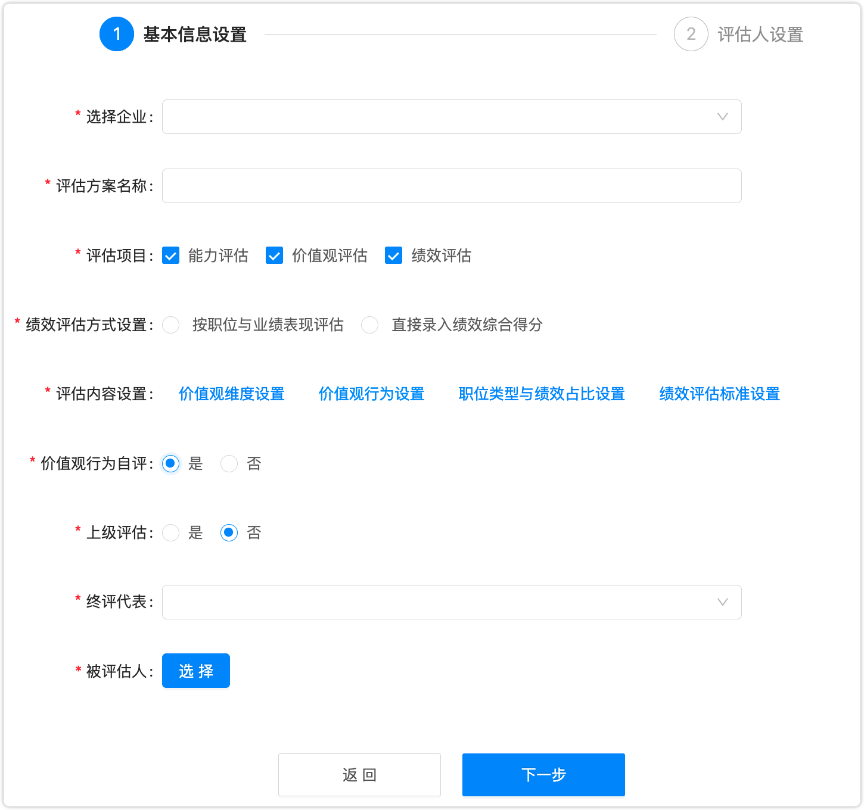Choose 是 for 价值观行为自评
864x810 pixels.
[171, 463]
